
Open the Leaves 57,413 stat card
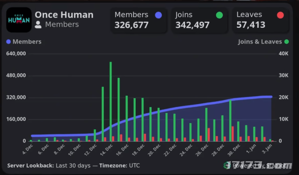click(x=261, y=20)
